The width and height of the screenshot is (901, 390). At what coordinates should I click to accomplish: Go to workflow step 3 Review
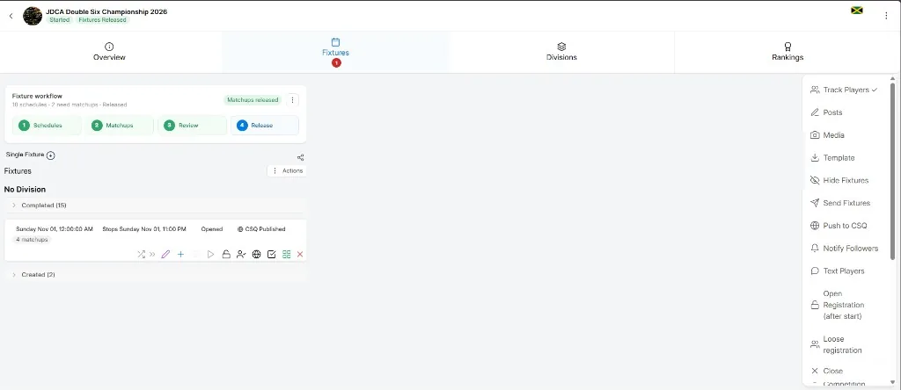pyautogui.click(x=192, y=125)
